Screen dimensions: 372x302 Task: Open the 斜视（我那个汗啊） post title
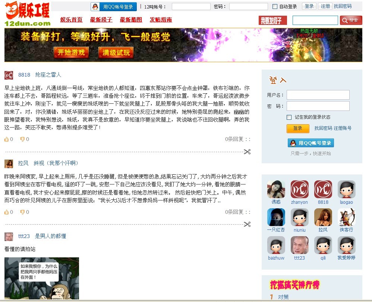[x=56, y=163]
